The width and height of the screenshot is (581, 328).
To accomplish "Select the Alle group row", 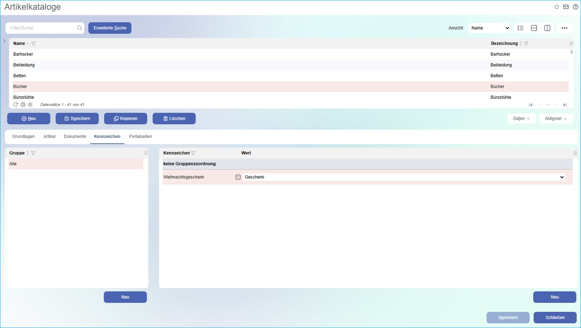I will point(76,164).
